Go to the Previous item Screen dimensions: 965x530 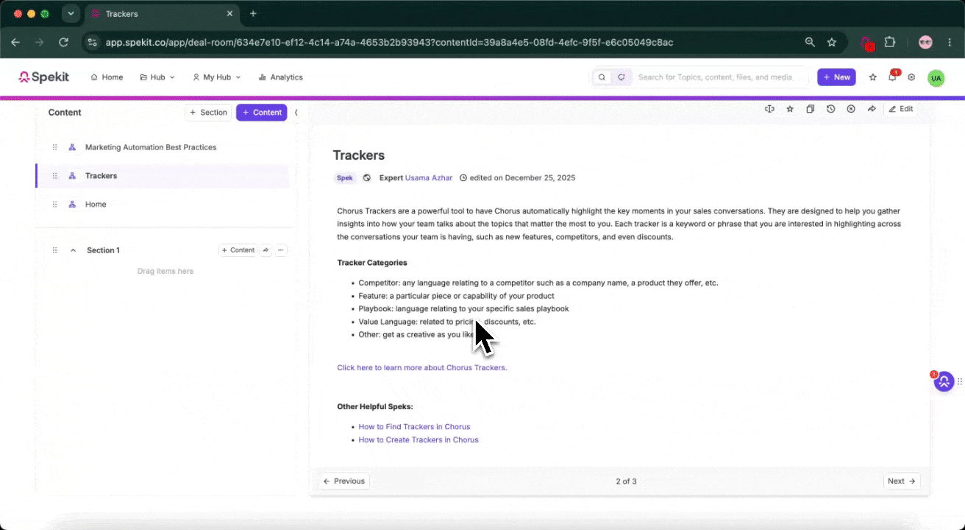point(344,481)
